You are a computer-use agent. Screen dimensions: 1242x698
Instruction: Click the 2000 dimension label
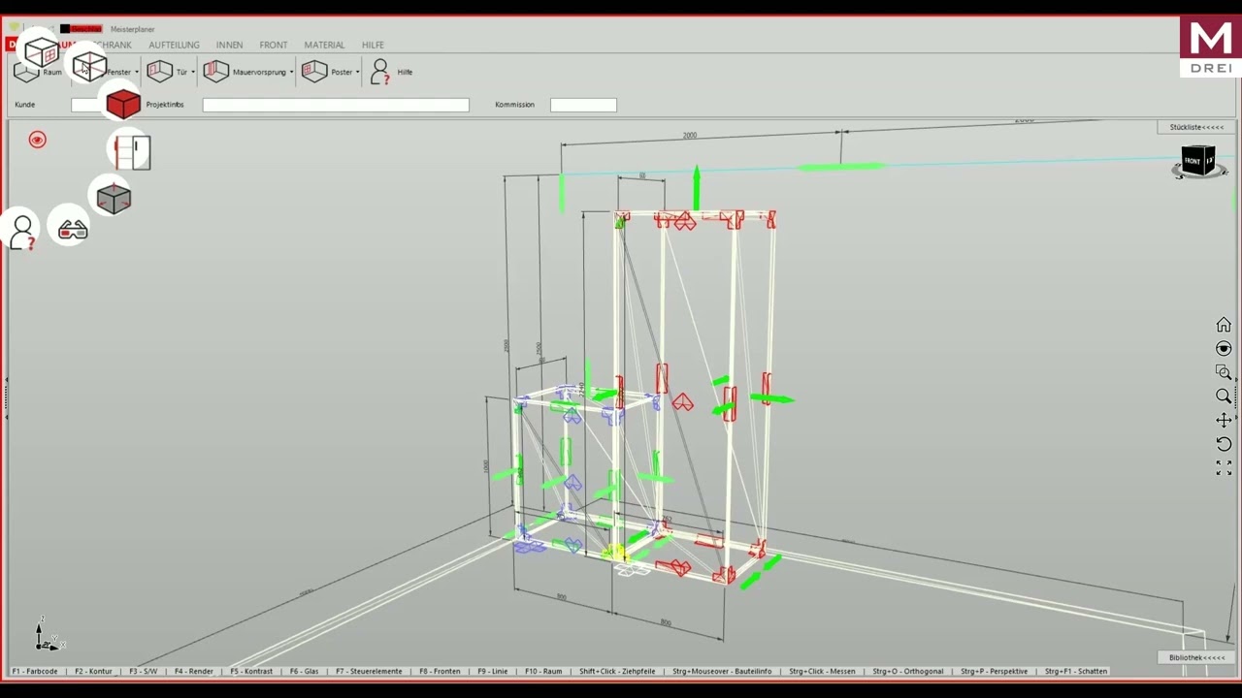(x=690, y=135)
